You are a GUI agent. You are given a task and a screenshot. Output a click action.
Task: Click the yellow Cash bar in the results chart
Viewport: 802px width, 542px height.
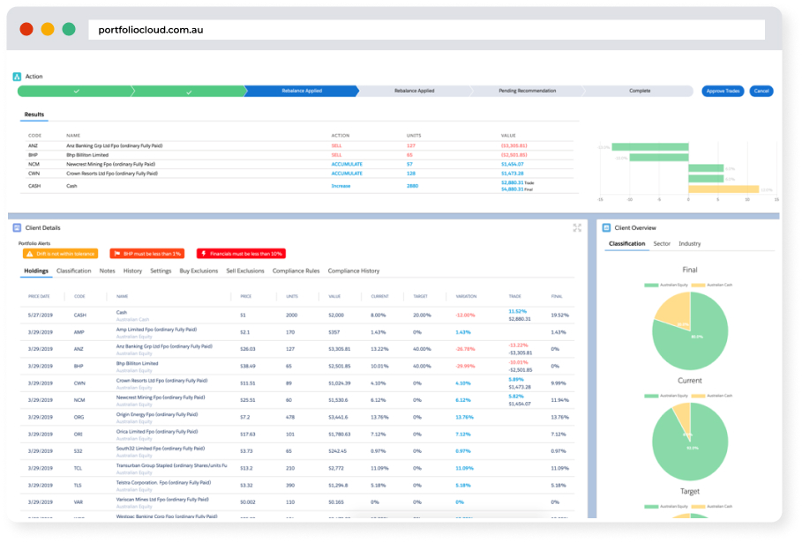click(723, 189)
